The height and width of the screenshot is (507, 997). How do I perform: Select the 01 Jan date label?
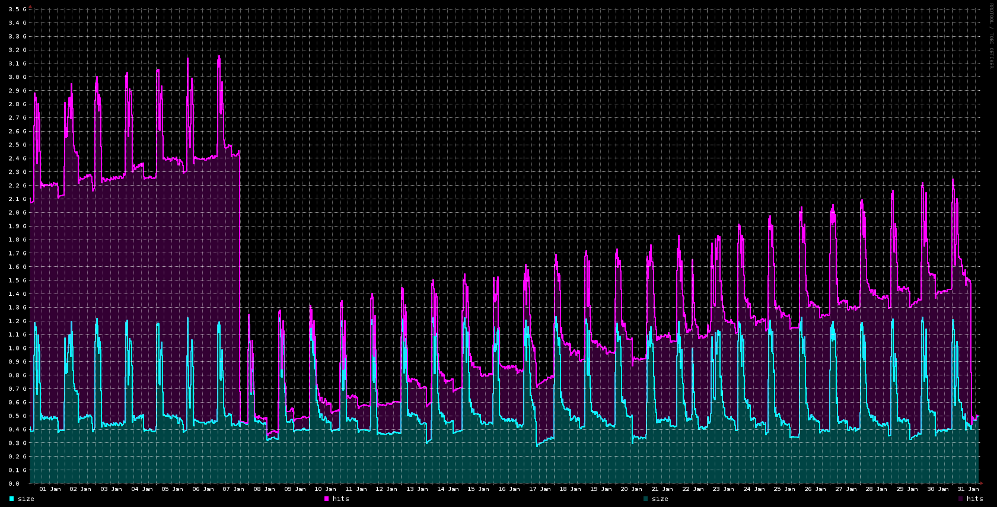tap(50, 489)
